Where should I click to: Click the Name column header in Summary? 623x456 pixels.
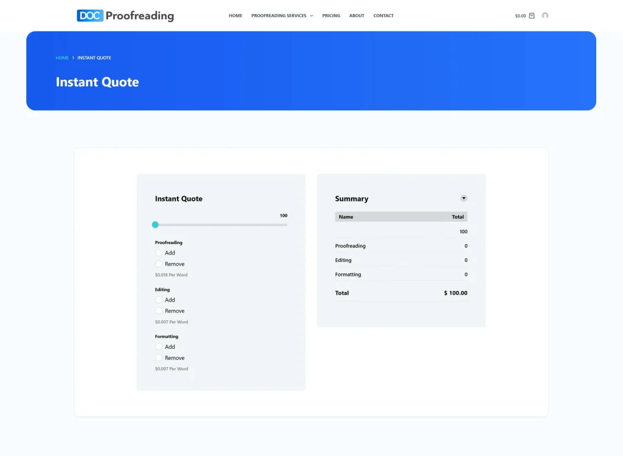click(x=346, y=217)
